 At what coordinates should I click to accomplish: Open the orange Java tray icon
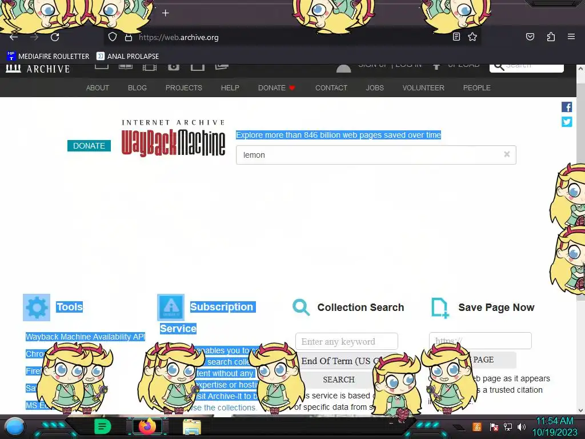click(x=477, y=426)
